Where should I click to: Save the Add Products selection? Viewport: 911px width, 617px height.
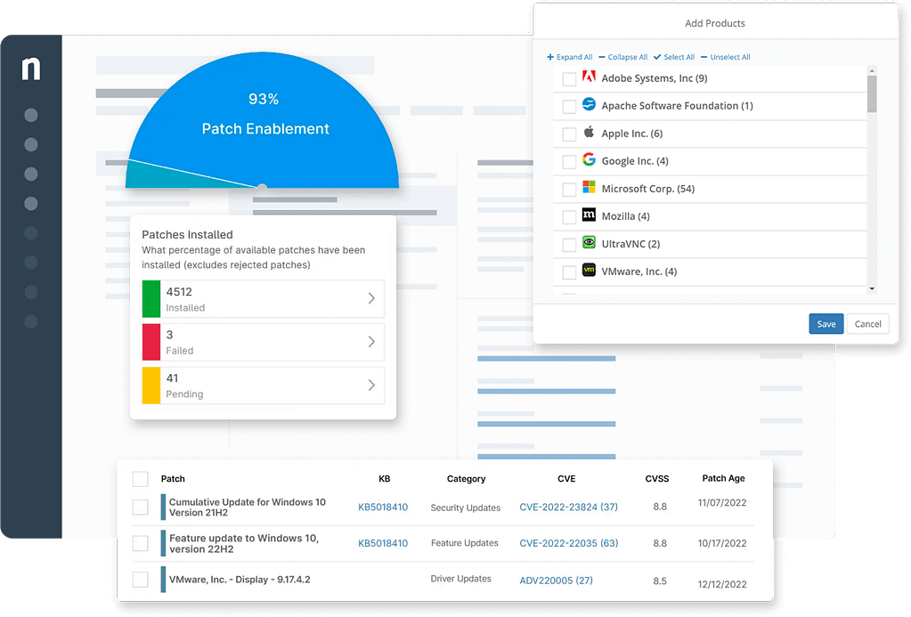(x=826, y=324)
